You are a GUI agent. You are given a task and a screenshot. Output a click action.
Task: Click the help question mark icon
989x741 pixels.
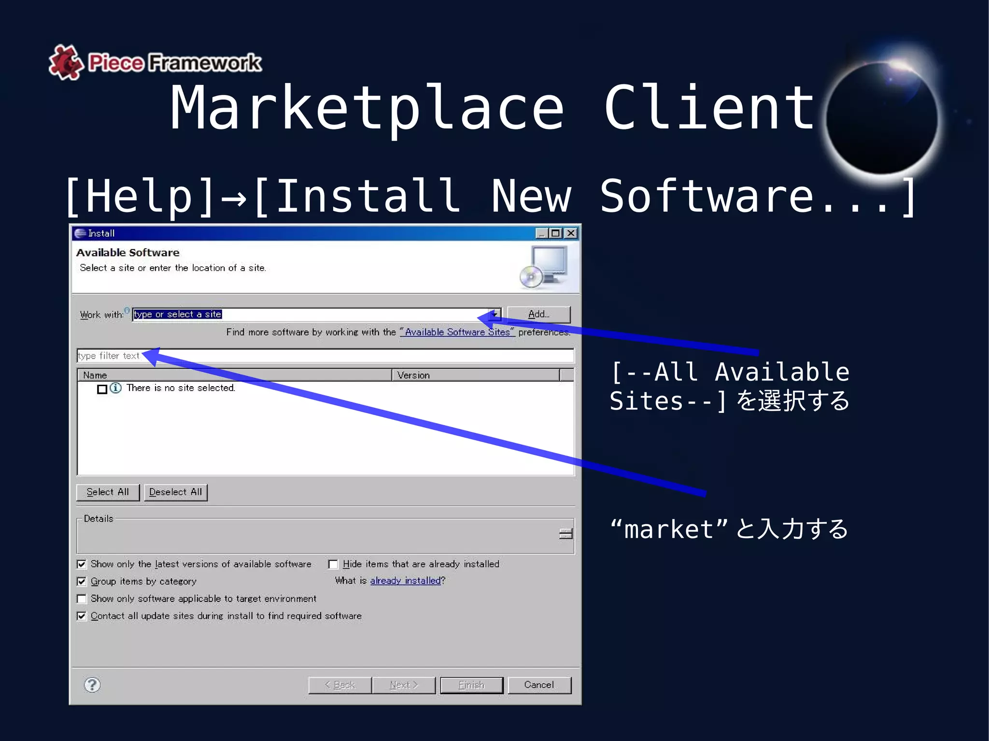[x=92, y=685]
